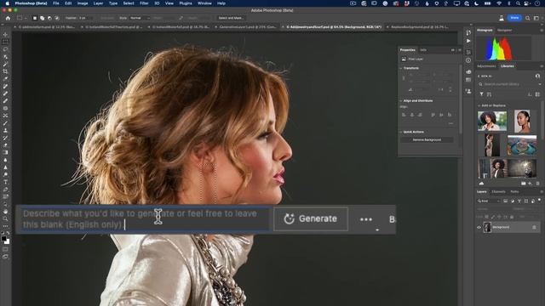This screenshot has width=545, height=306.
Task: Select the Rectangular Marquee tool
Action: tap(5, 42)
